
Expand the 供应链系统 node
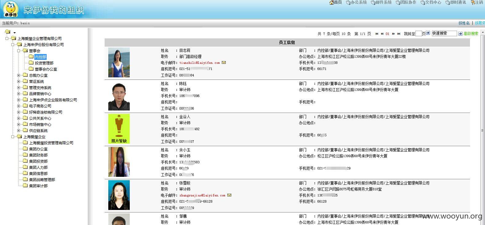(19, 130)
